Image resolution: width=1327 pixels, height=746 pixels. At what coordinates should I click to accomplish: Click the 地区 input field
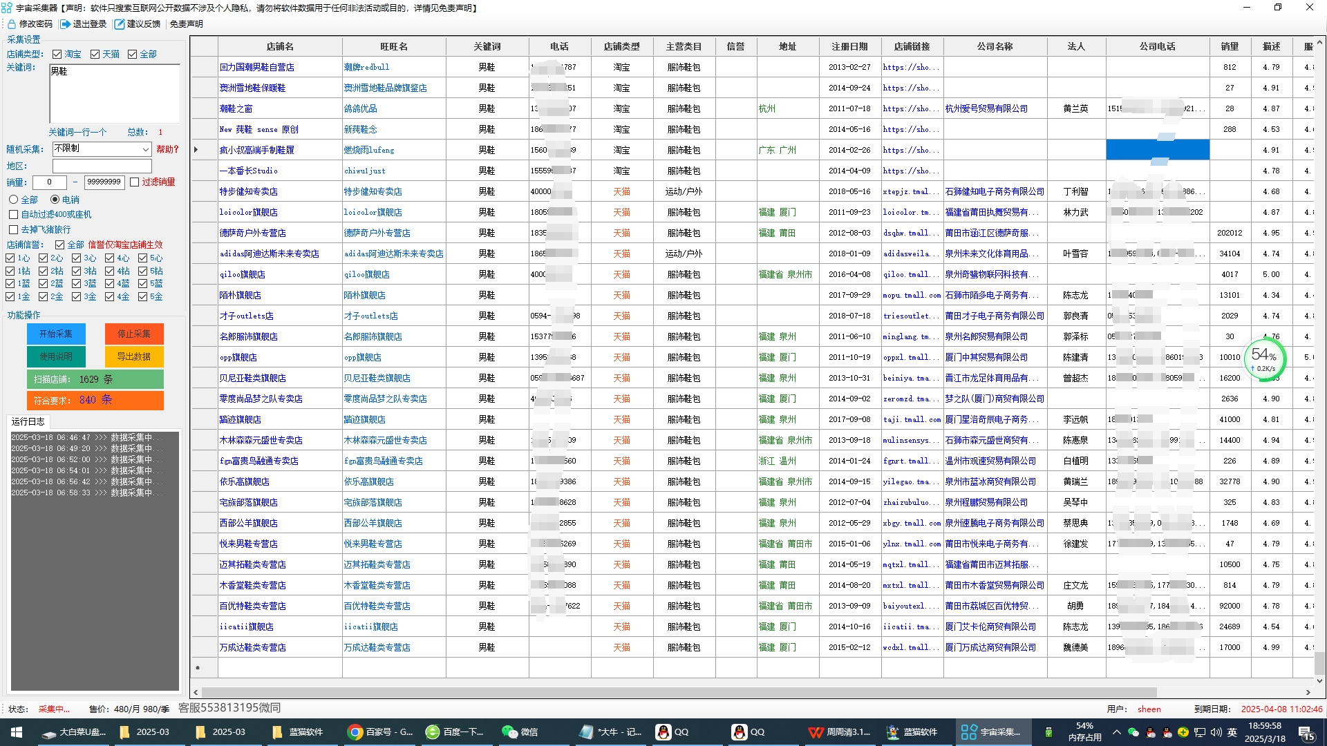coord(102,166)
